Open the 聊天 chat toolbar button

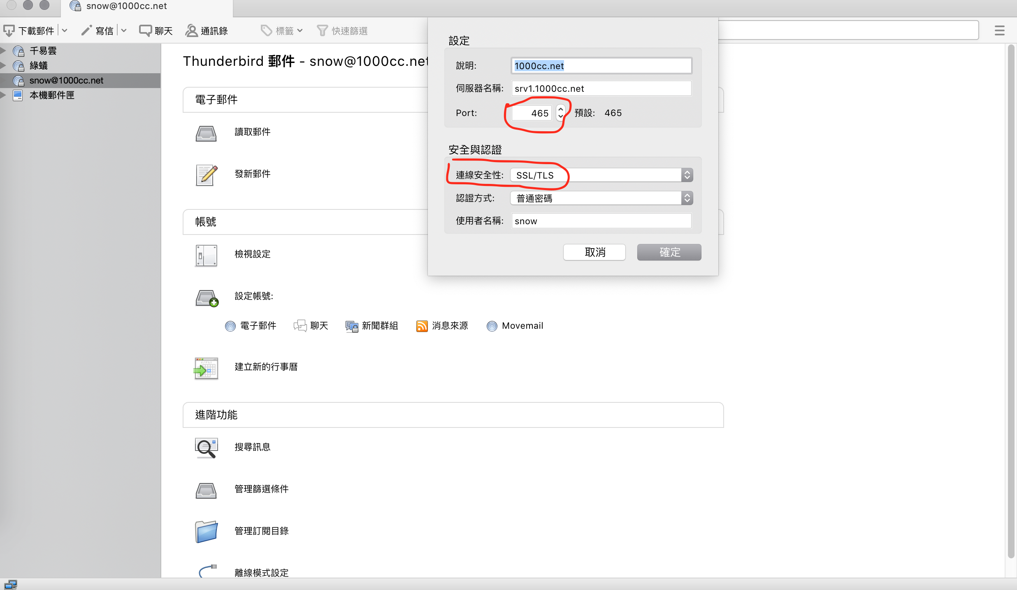coord(156,30)
